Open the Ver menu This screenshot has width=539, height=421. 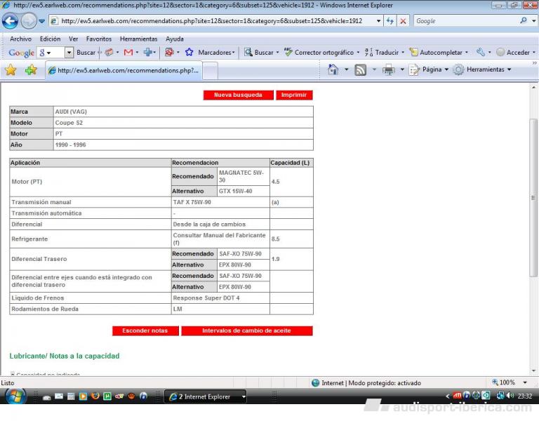(73, 39)
